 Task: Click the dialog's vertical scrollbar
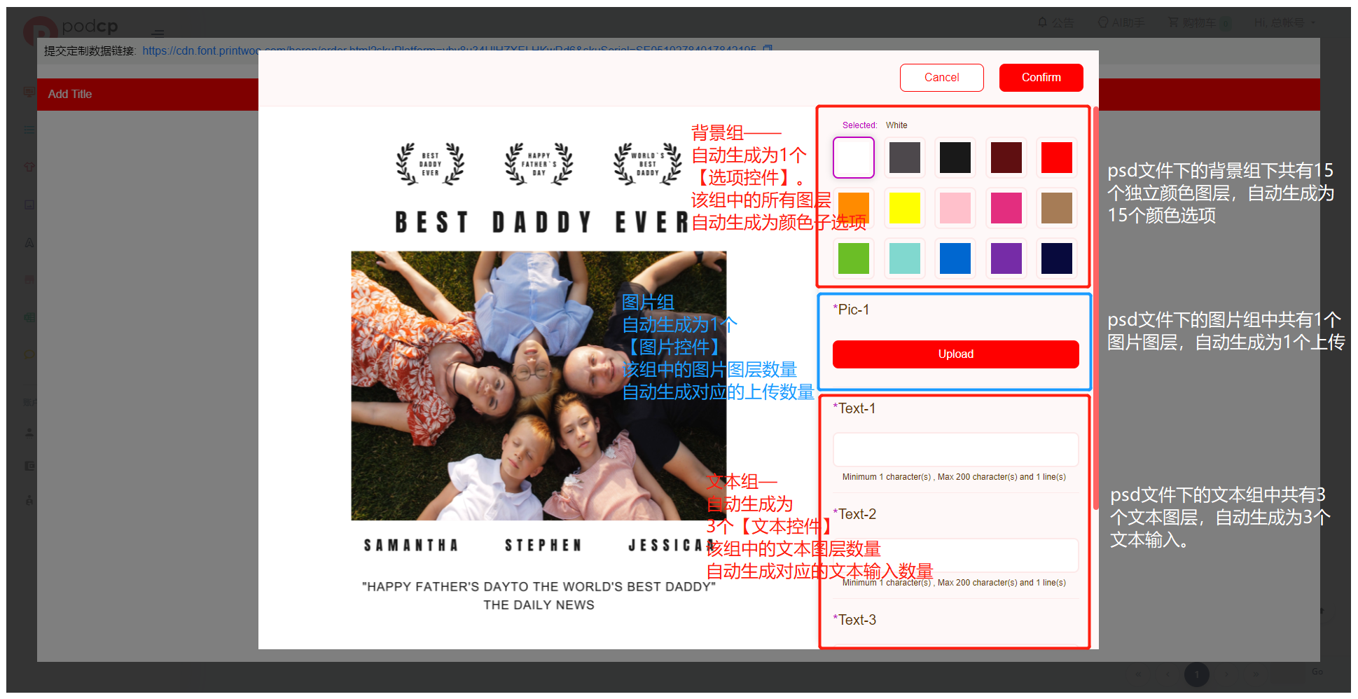(1095, 308)
